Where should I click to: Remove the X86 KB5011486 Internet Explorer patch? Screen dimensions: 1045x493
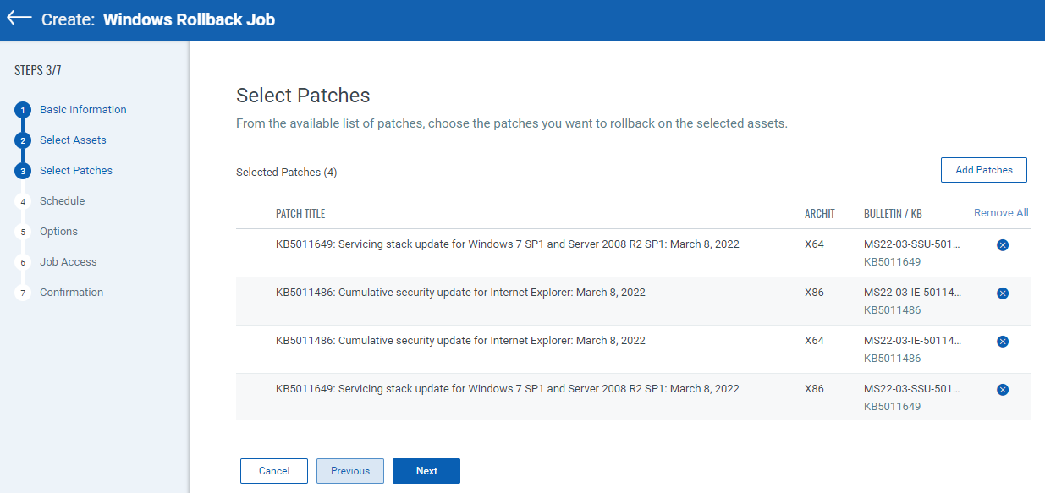[1003, 293]
